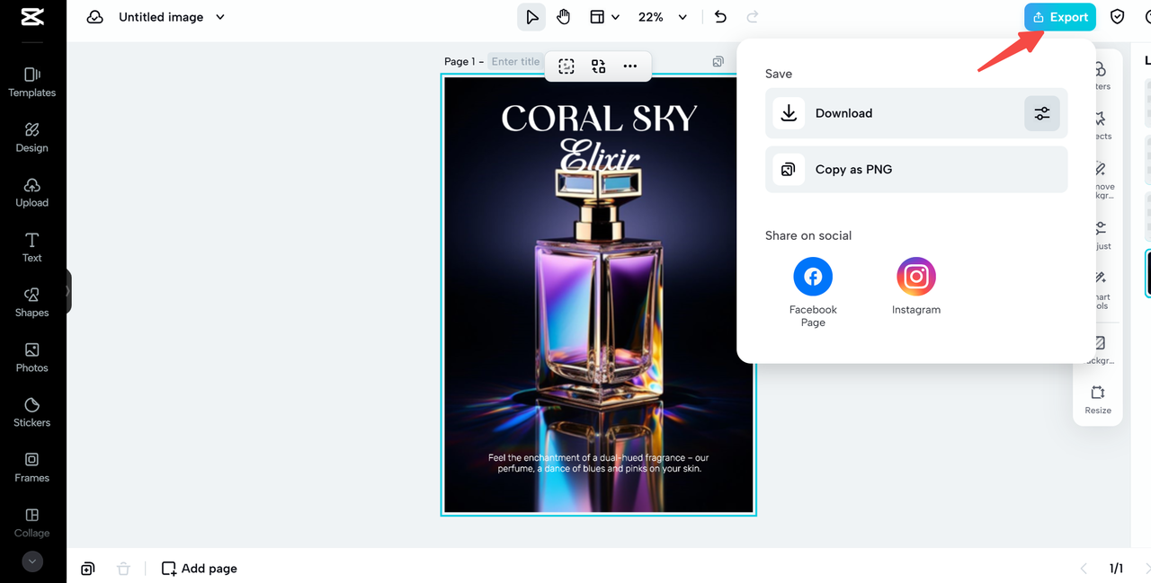Choose Copy as PNG
1151x583 pixels.
916,169
